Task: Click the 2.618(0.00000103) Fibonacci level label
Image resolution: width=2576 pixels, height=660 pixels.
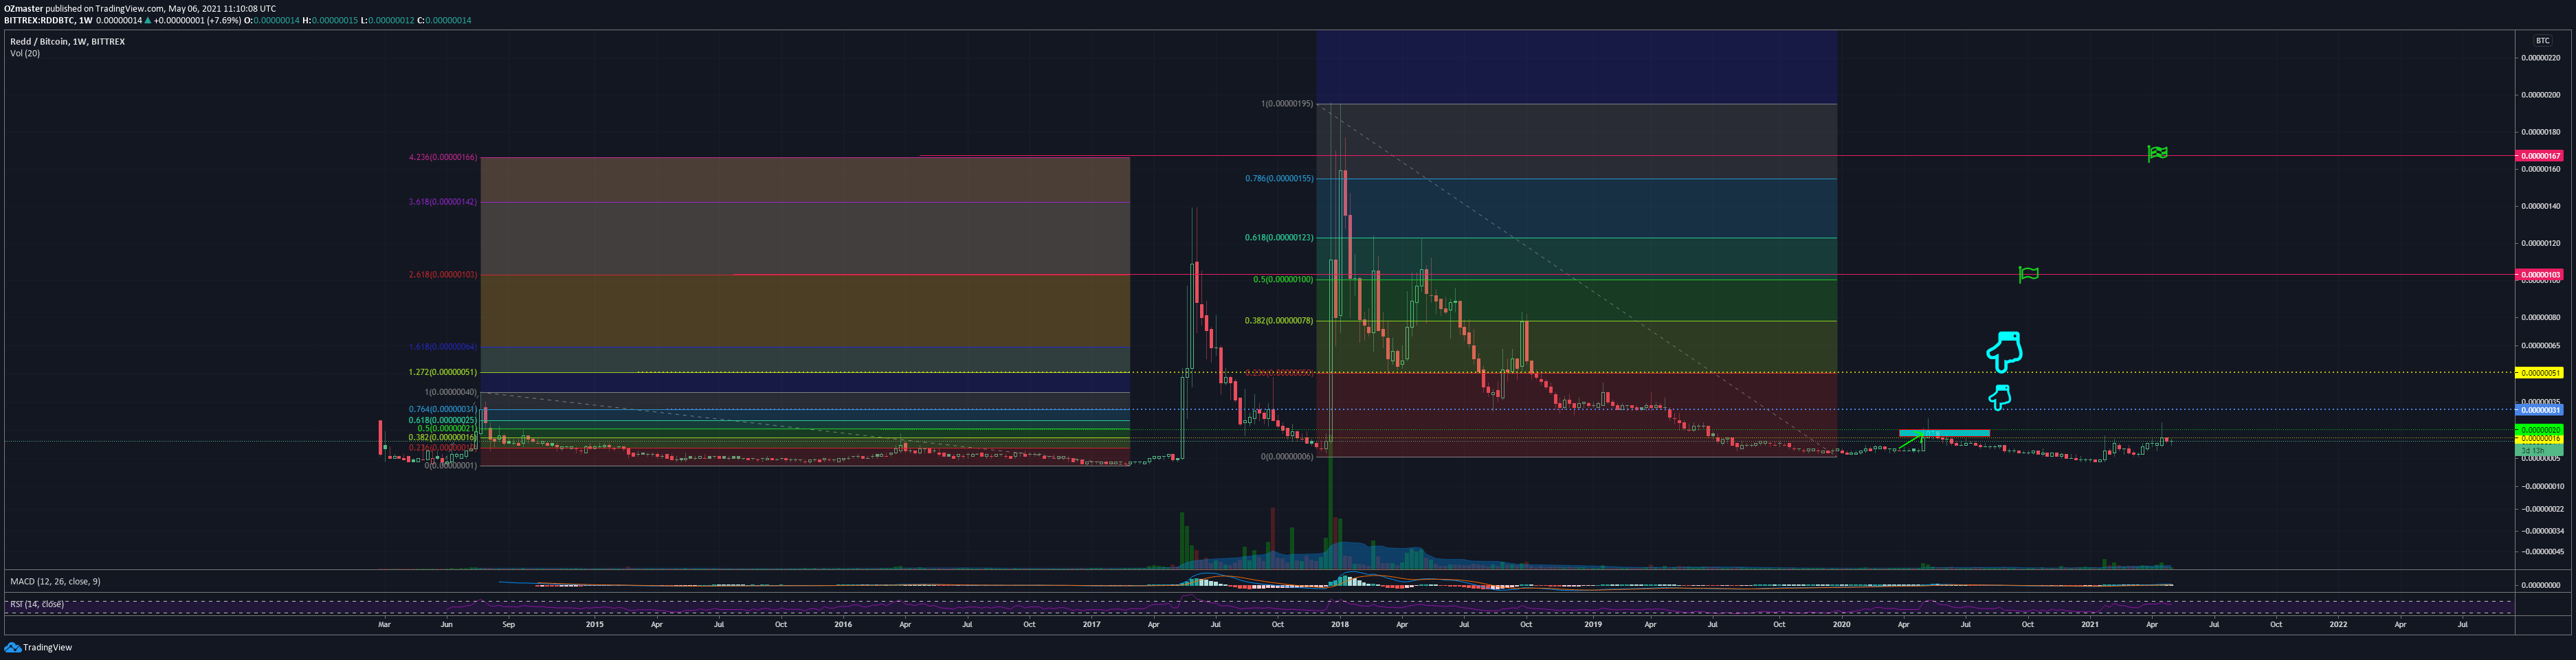Action: 443,274
